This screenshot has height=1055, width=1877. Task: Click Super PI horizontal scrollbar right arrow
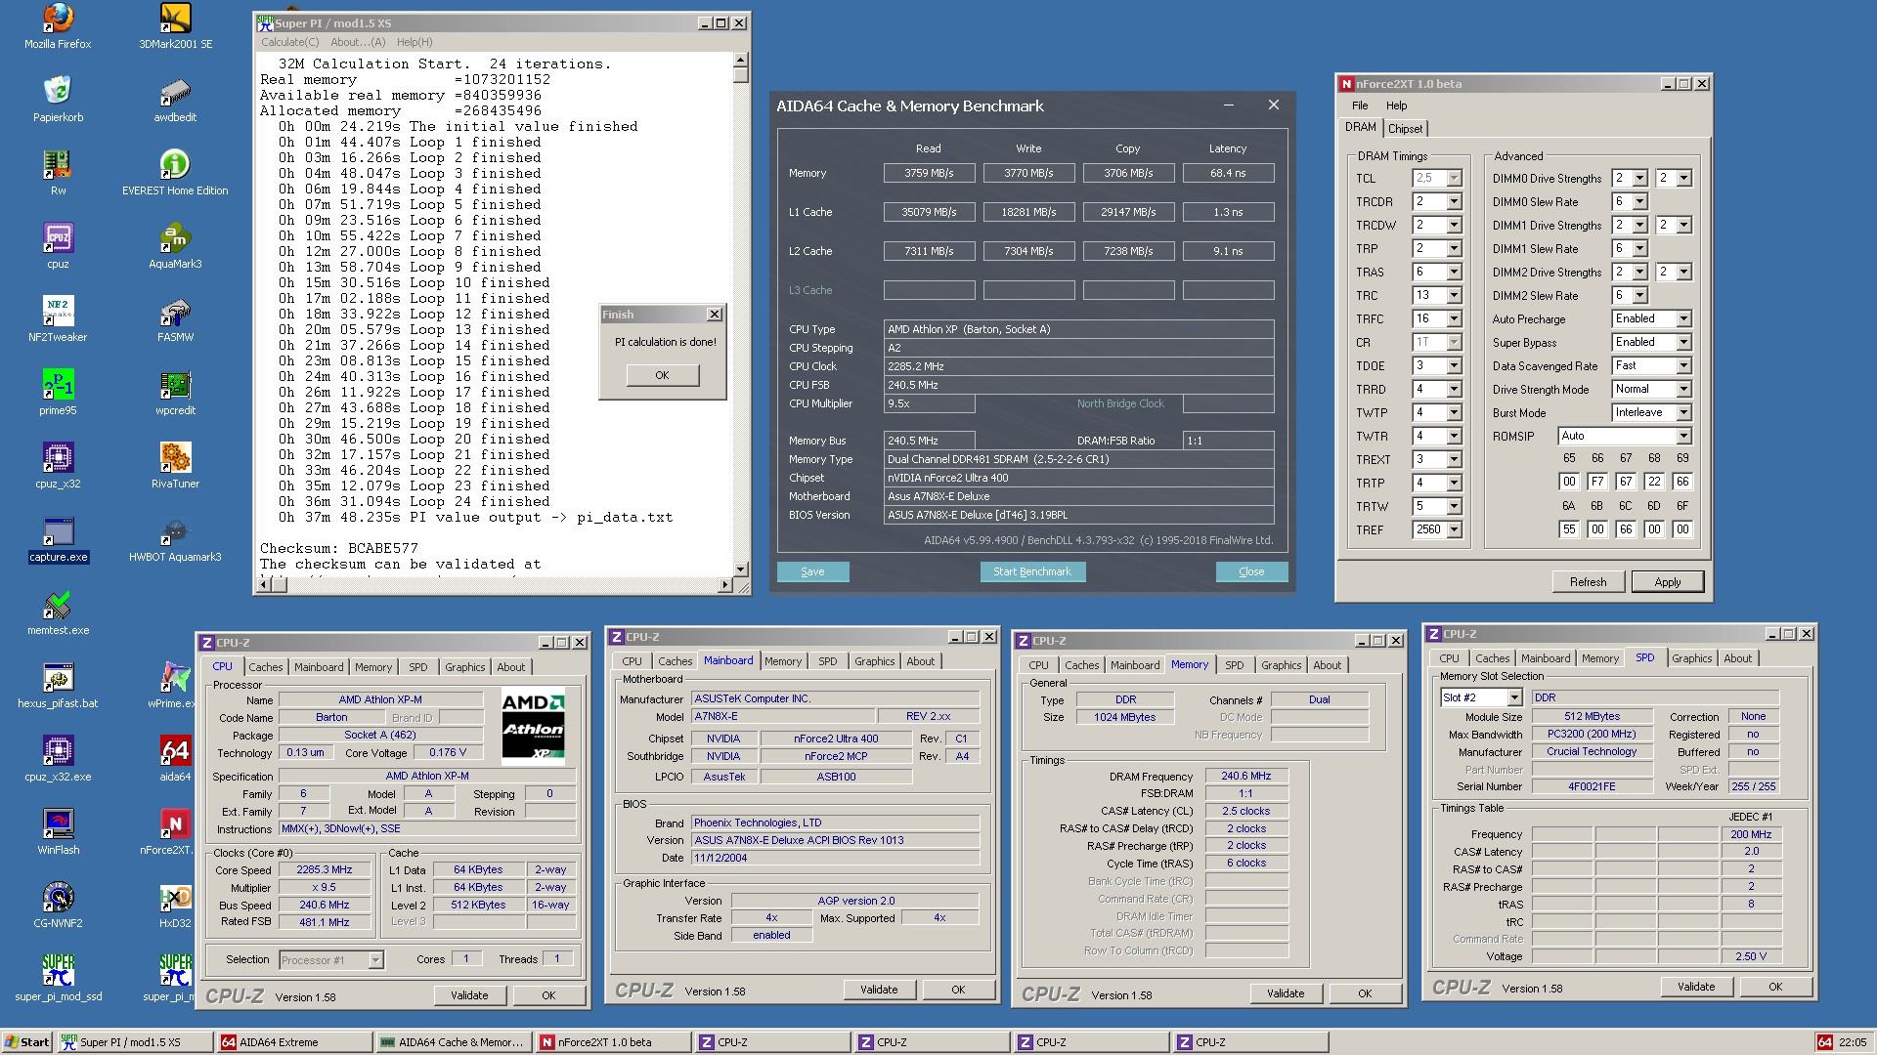[x=725, y=585]
